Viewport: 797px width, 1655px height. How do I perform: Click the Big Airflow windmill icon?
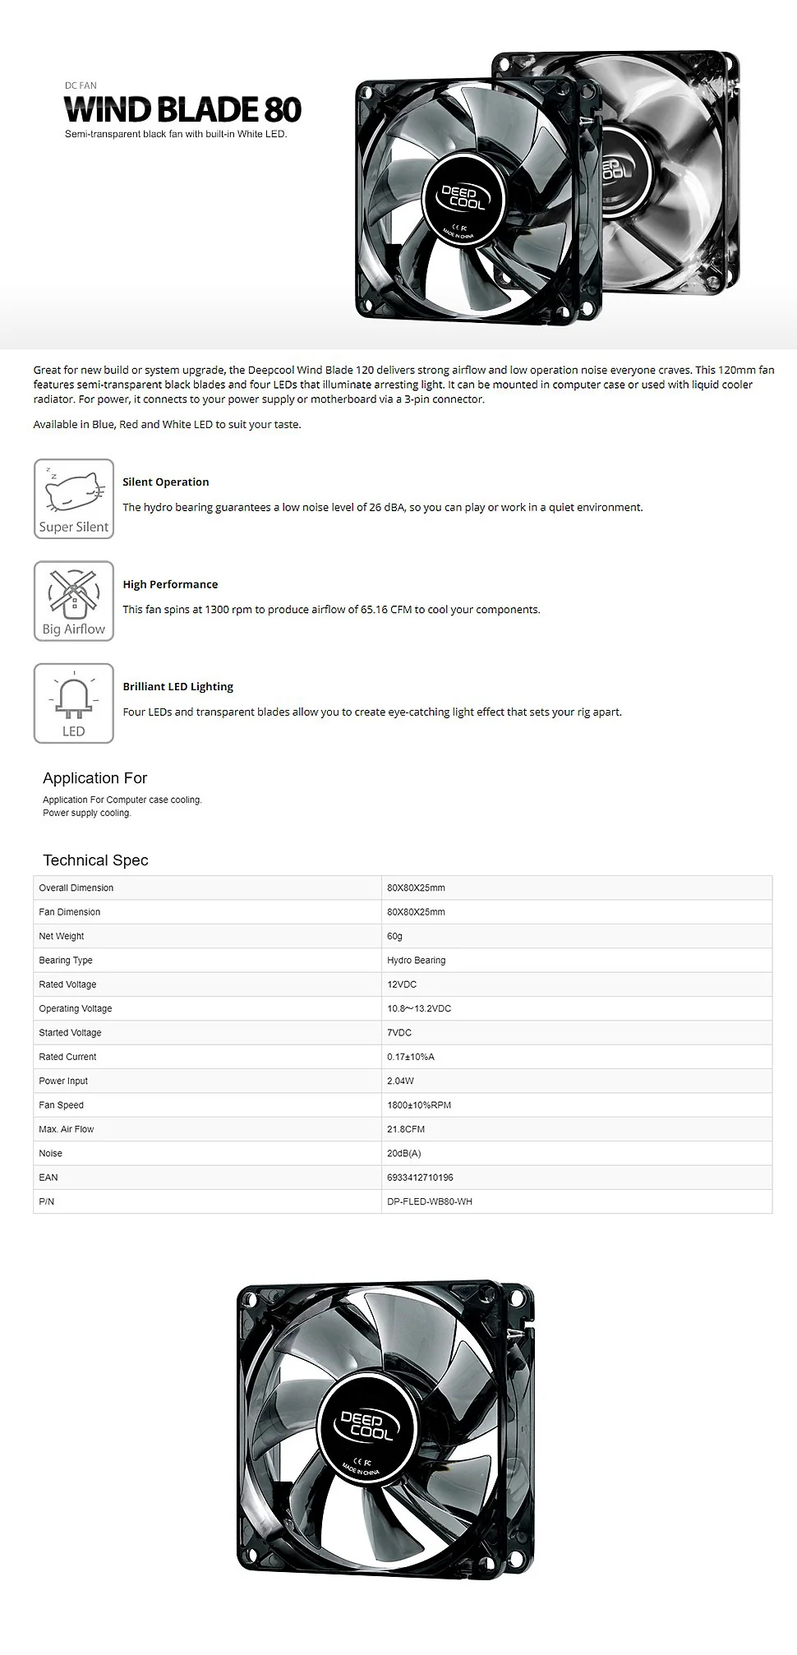(x=74, y=601)
